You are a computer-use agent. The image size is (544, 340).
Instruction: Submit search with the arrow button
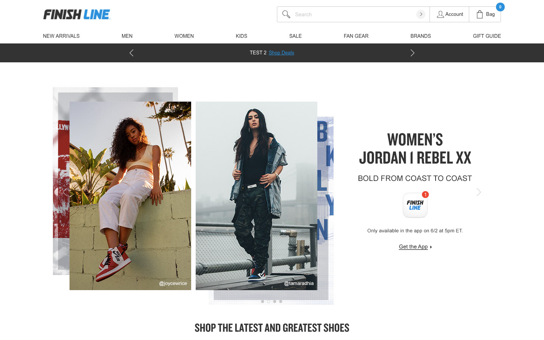tap(421, 14)
